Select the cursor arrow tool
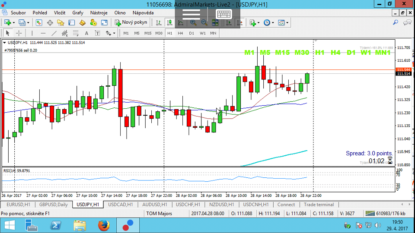 tap(7, 33)
